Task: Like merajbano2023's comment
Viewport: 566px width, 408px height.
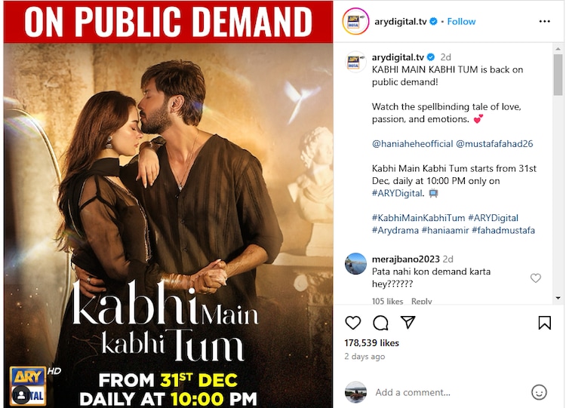Action: (536, 278)
